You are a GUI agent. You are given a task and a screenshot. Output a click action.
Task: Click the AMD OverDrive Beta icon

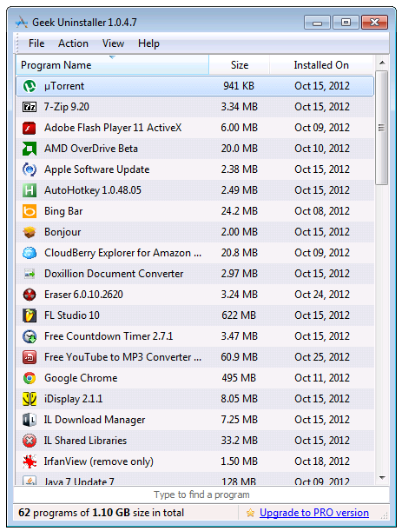tap(30, 149)
